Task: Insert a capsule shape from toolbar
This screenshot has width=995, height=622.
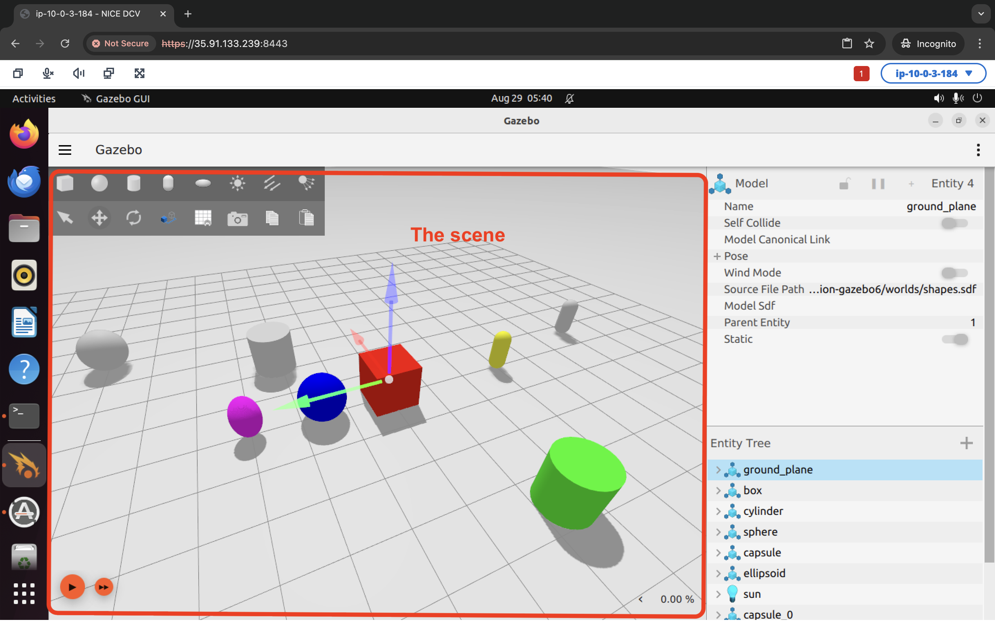Action: pos(168,183)
